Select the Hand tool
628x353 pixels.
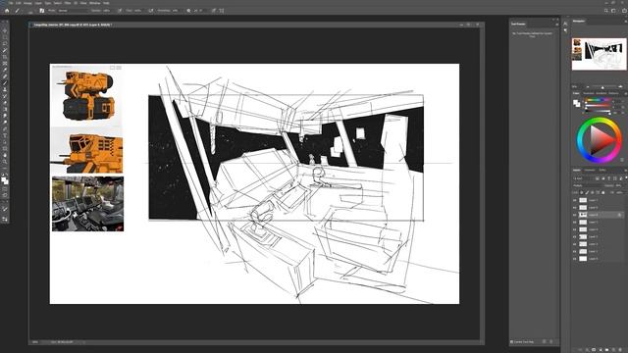coord(5,155)
